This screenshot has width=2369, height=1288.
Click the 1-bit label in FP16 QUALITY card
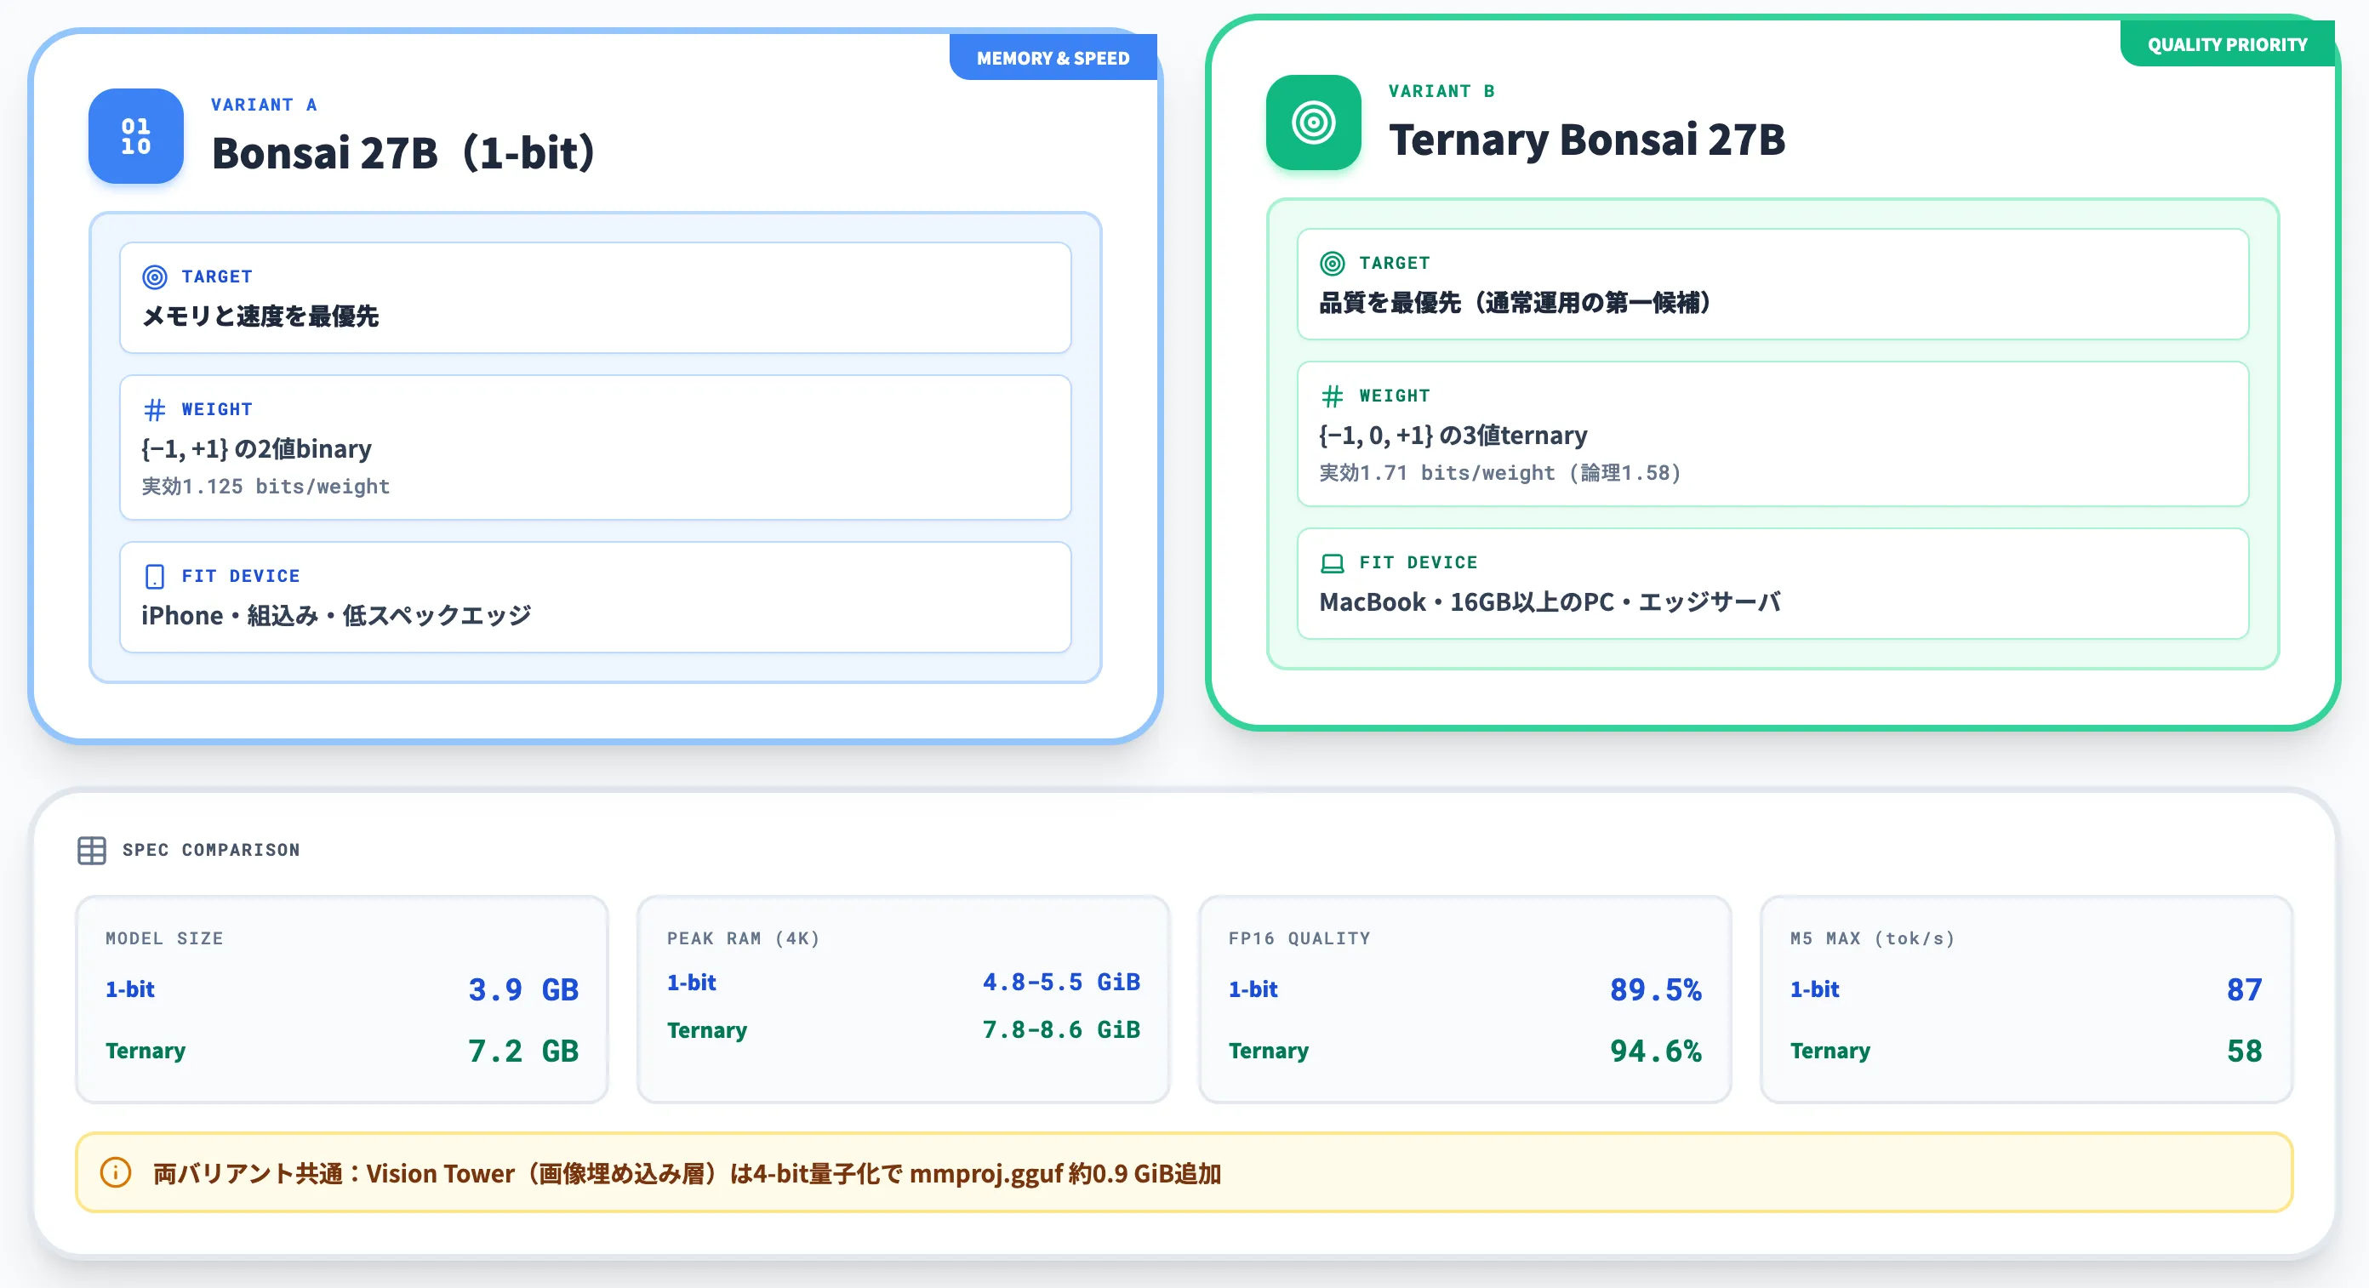coord(1253,989)
